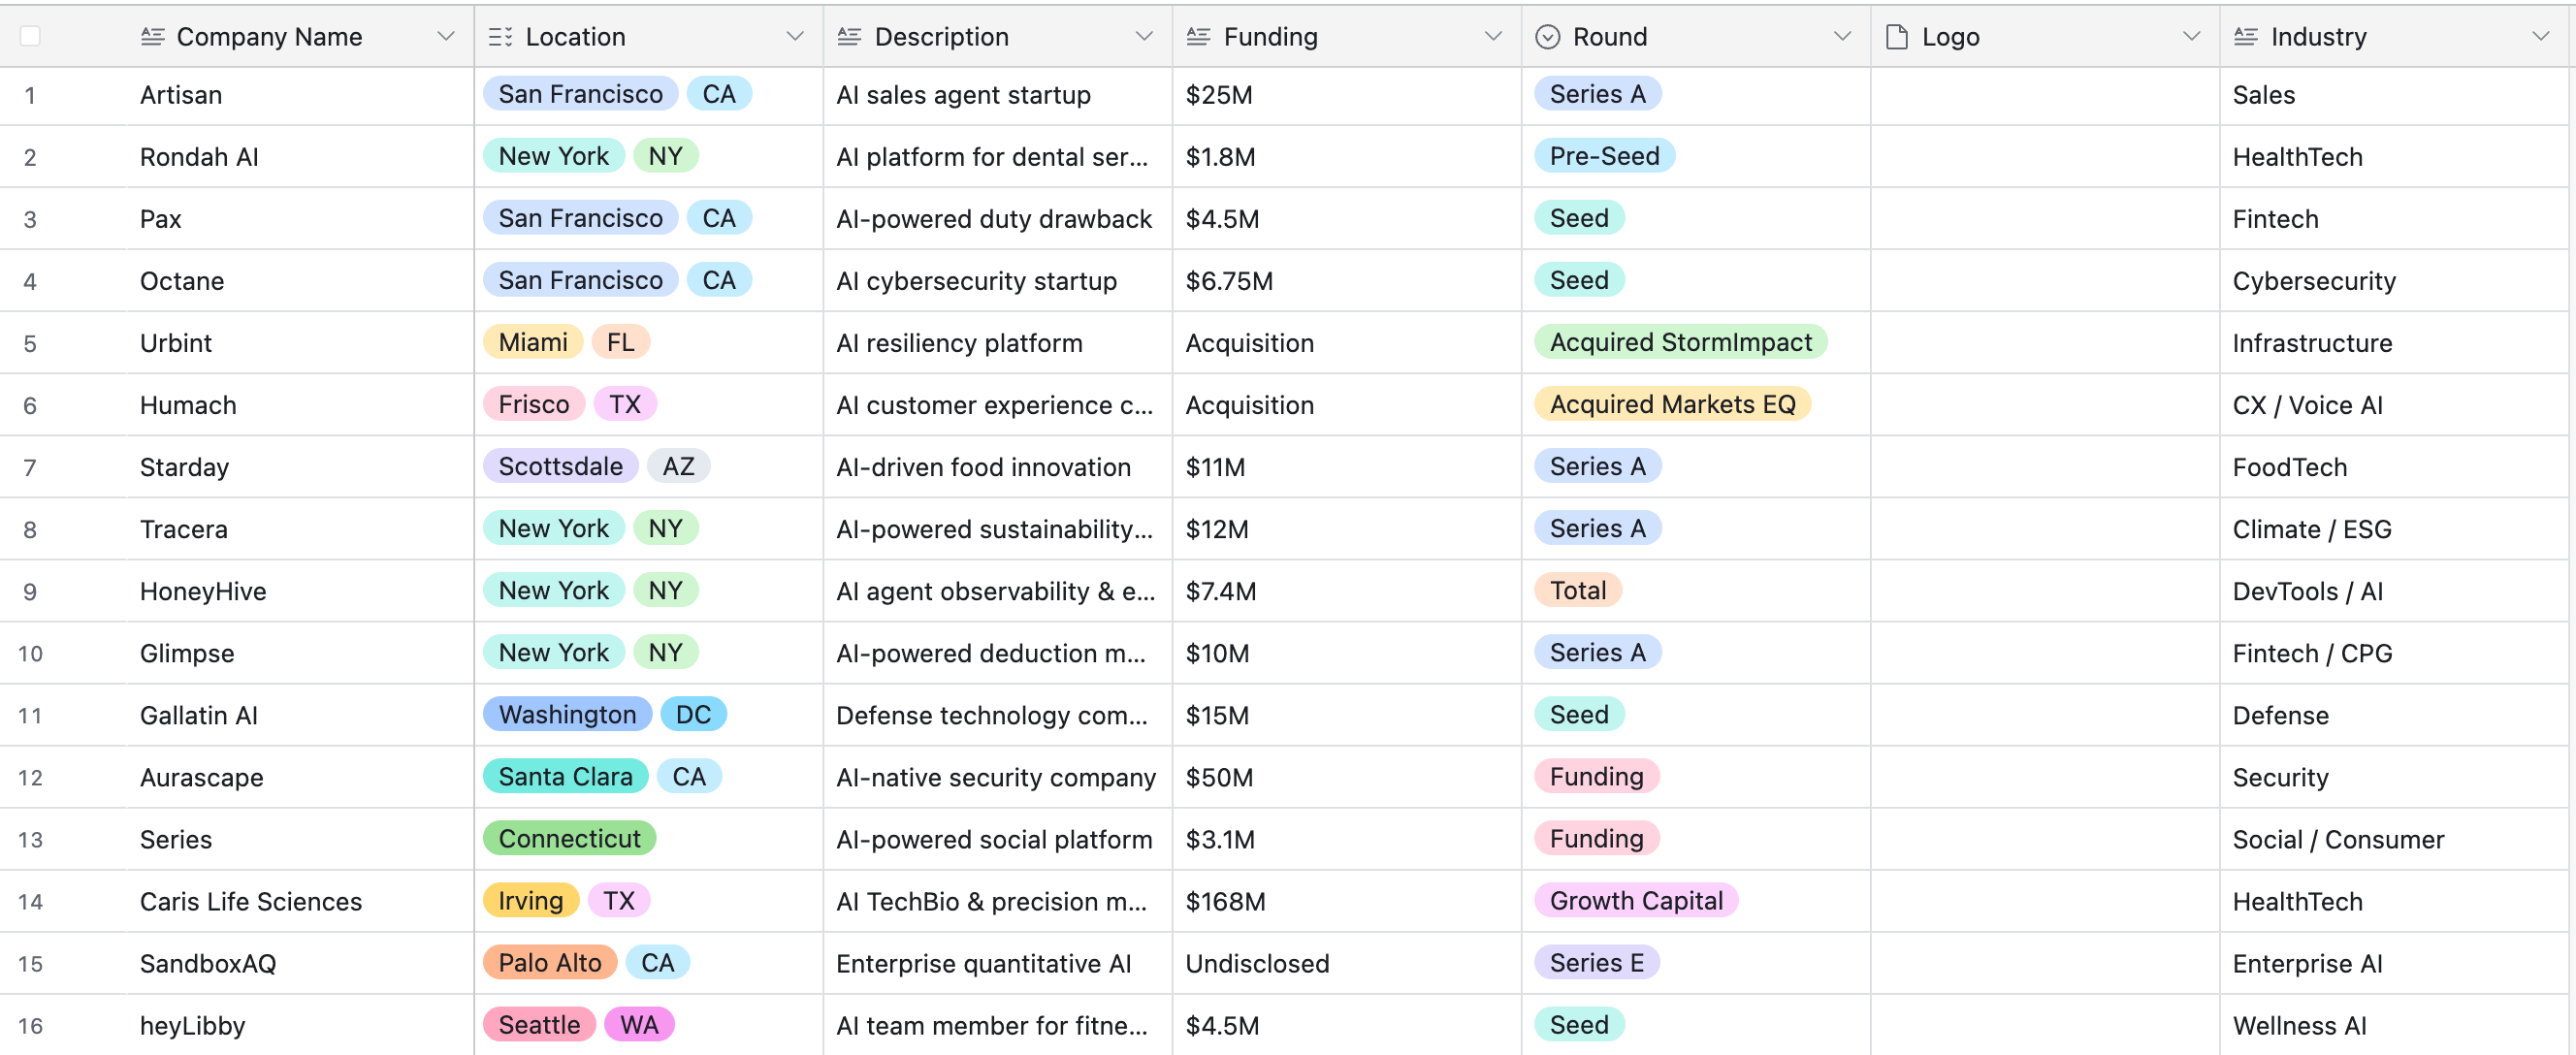Click the single-select icon beside Round header
Viewport: 2576px width, 1055px height.
[1547, 37]
